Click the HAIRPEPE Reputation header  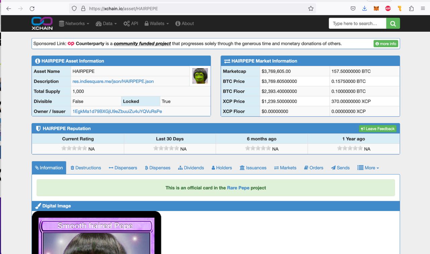[x=216, y=128]
